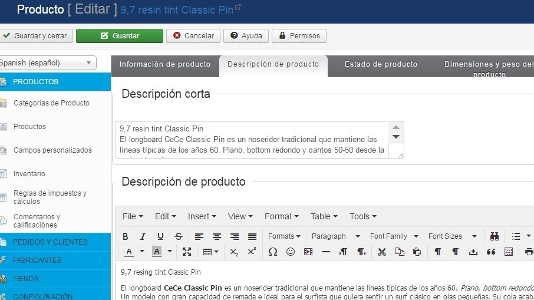The height and width of the screenshot is (300, 534).
Task: Print the editor content
Action: point(529,252)
